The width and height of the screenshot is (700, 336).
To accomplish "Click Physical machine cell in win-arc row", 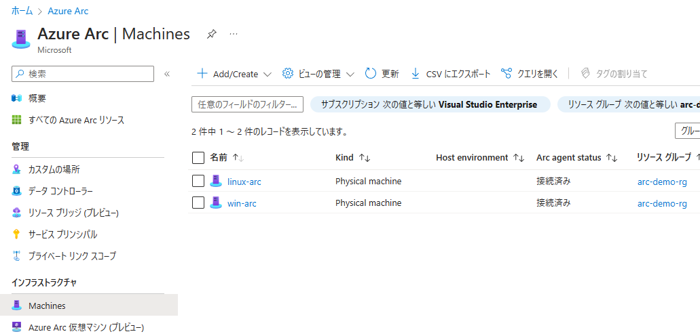I will click(368, 203).
